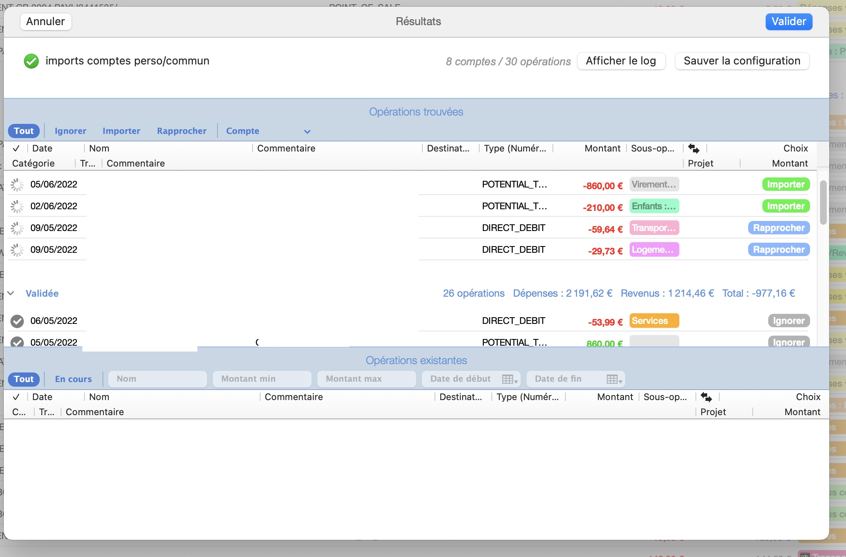The height and width of the screenshot is (557, 846).
Task: Click the transfer arrows column header in Opérations existantes
Action: [x=706, y=397]
